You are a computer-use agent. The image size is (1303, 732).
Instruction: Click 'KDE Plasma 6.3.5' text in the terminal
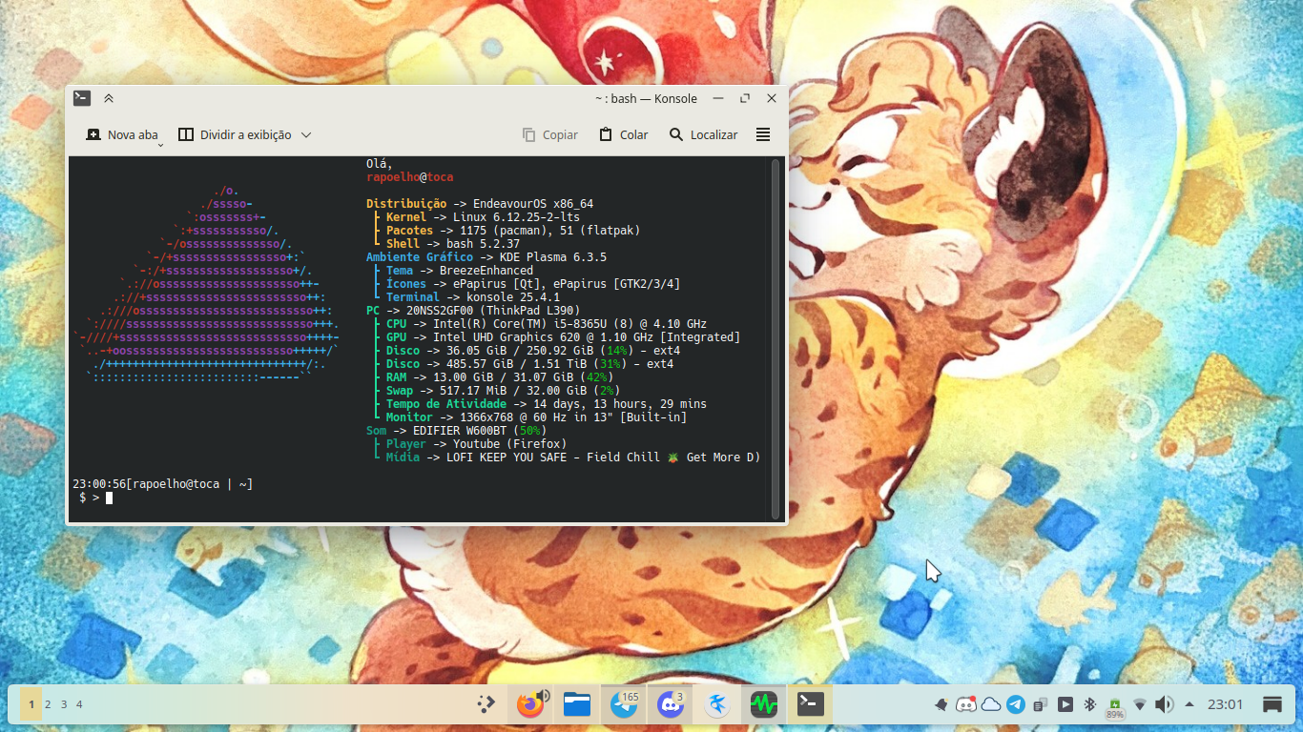[x=553, y=257]
